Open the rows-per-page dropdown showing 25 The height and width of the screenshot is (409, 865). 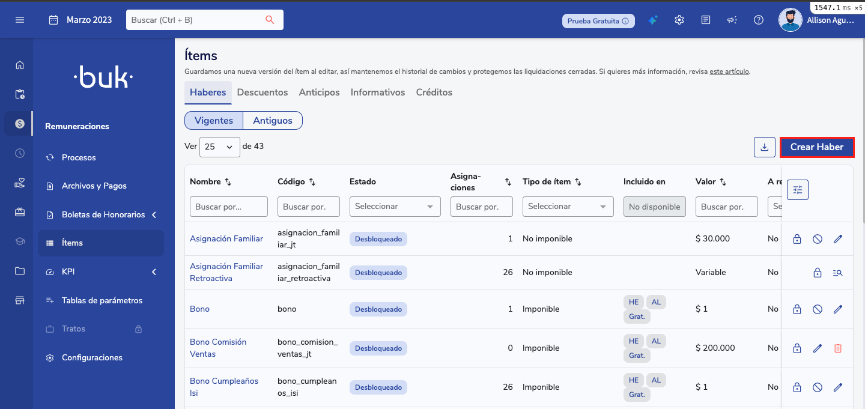(219, 147)
